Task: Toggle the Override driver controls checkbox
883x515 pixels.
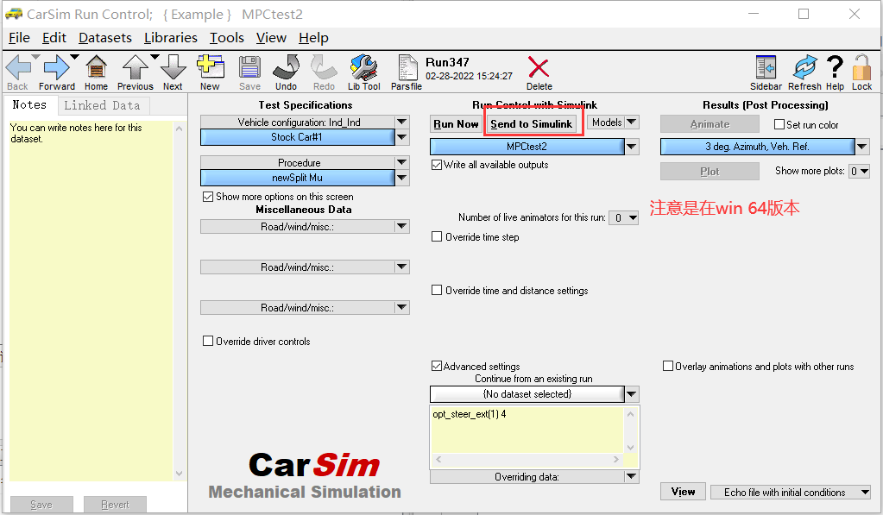Action: (207, 341)
